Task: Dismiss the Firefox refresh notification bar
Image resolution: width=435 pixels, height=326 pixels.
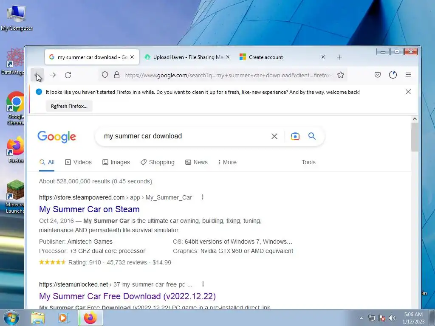Action: click(x=408, y=92)
